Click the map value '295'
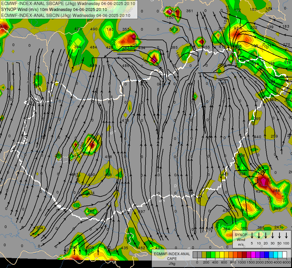The image size is (292, 268). pos(257,119)
